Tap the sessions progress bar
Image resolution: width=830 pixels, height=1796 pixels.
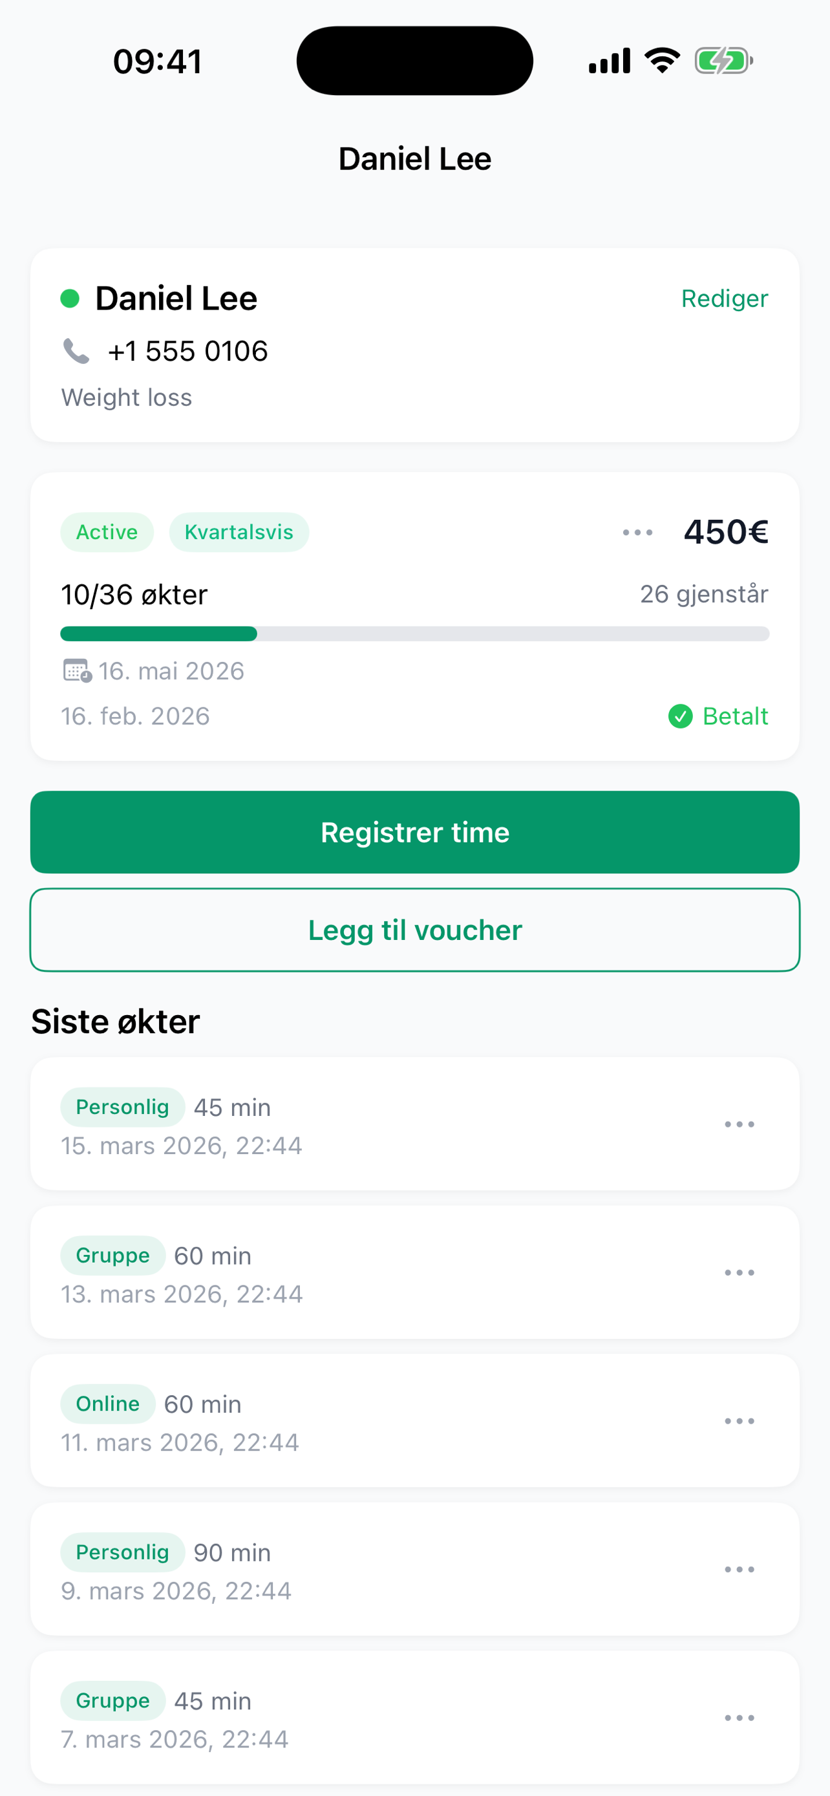(x=414, y=634)
